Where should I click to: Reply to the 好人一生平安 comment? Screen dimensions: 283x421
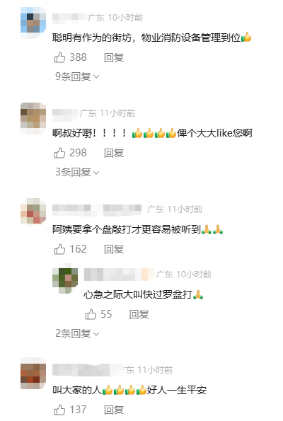pos(114,410)
